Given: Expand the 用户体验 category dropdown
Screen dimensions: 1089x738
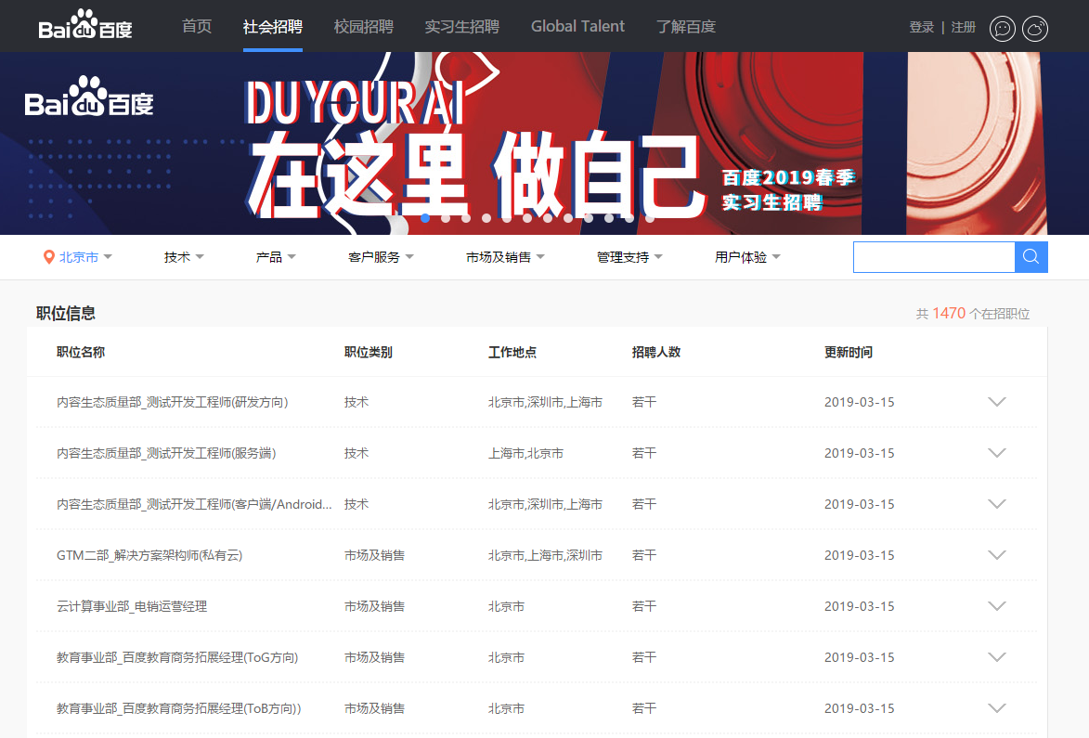Looking at the screenshot, I should point(747,257).
